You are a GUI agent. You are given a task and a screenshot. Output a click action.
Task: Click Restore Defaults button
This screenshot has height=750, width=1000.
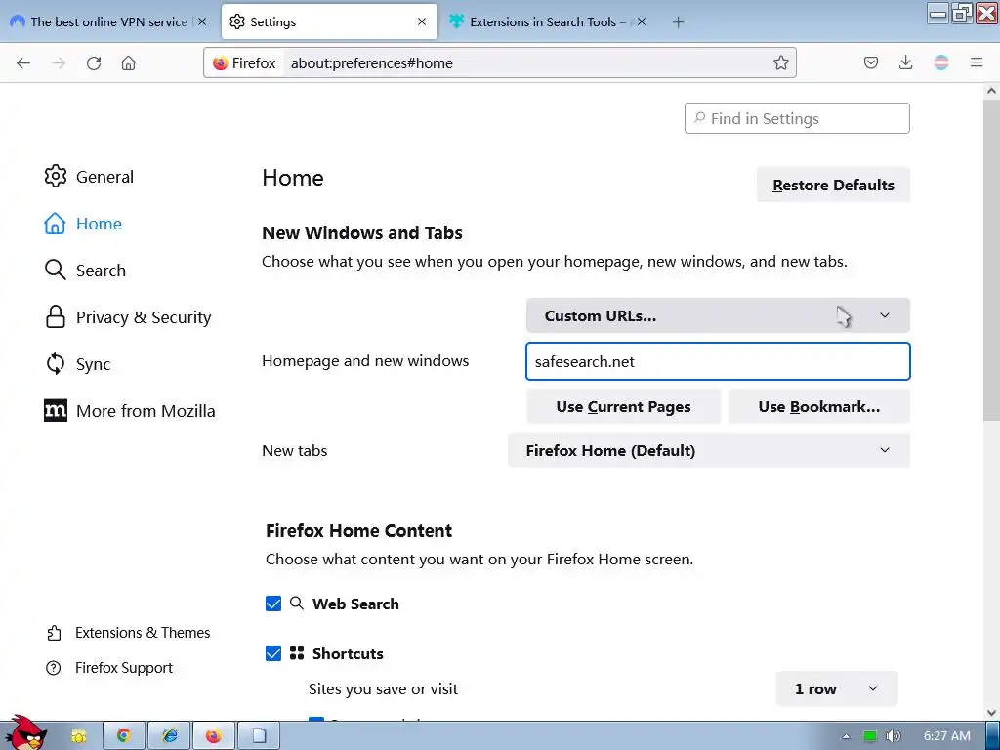pos(833,185)
